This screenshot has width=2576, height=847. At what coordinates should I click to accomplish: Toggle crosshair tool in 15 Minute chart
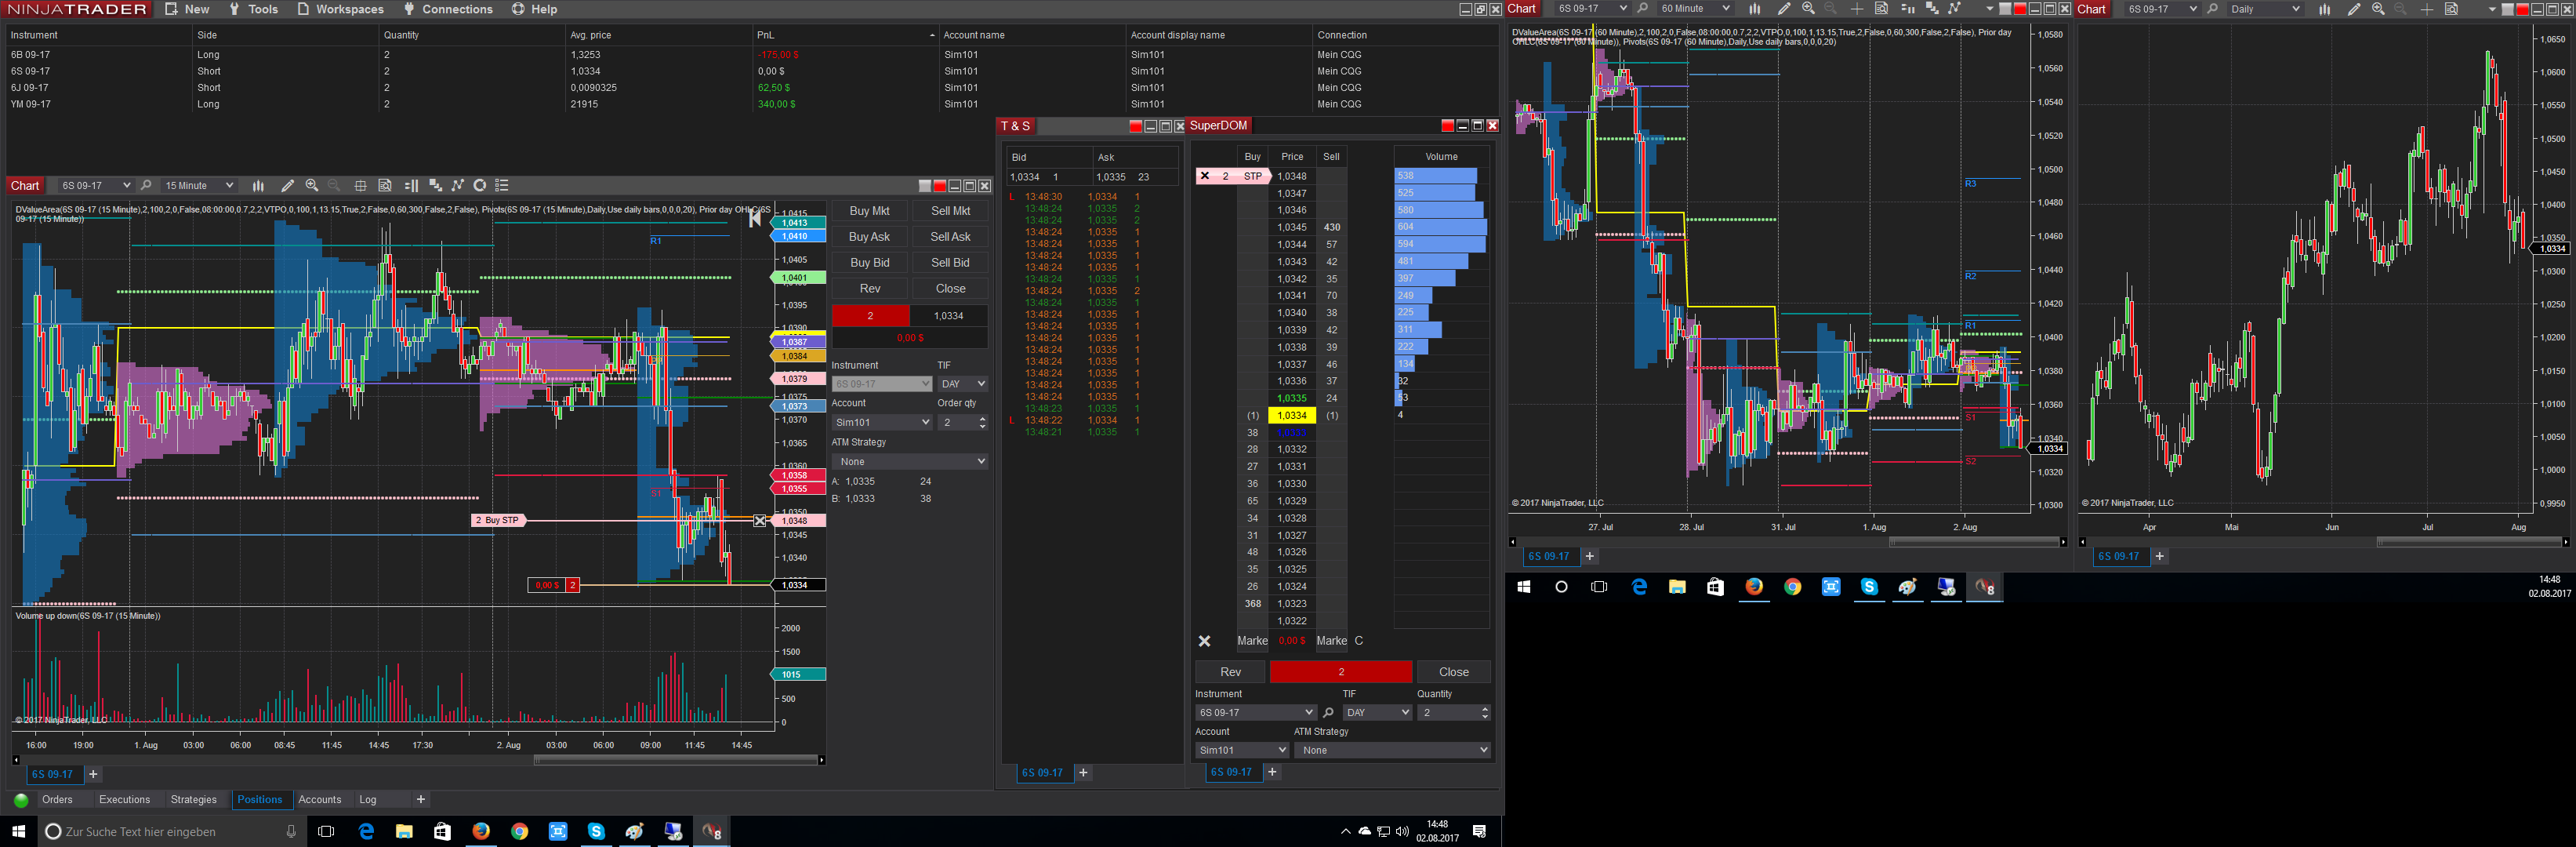(x=361, y=185)
